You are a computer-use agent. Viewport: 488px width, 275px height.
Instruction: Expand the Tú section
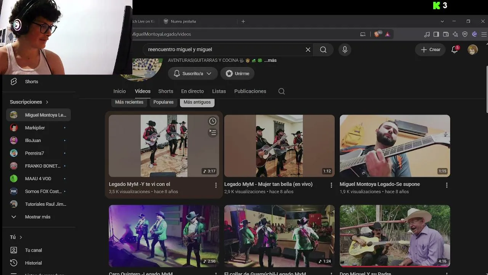pos(16,237)
